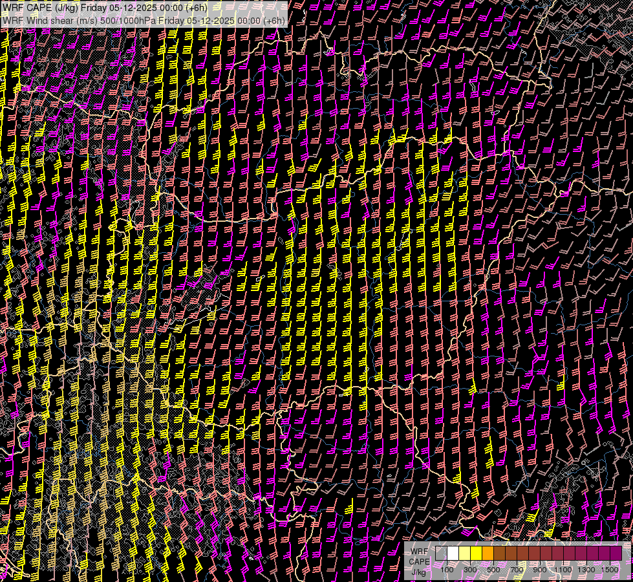Click the WRF text in the legend box
This screenshot has width=633, height=582.
[x=419, y=551]
